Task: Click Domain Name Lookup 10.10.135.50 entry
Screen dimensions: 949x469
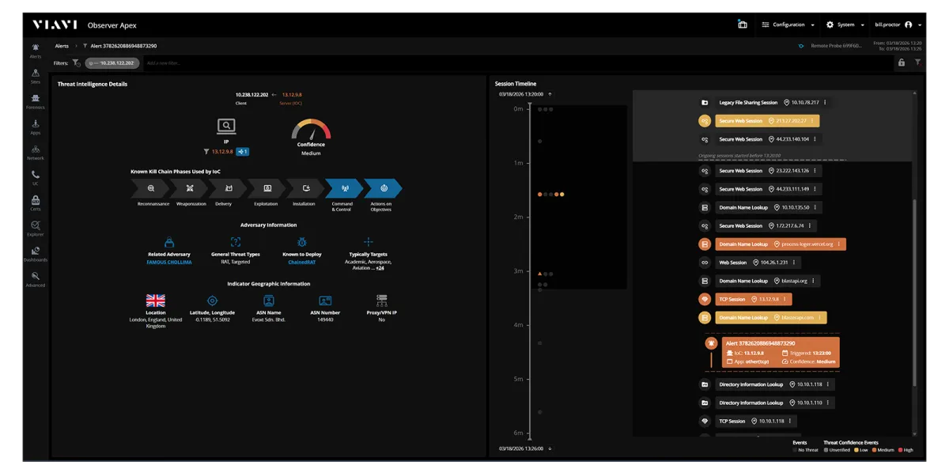Action: tap(769, 207)
